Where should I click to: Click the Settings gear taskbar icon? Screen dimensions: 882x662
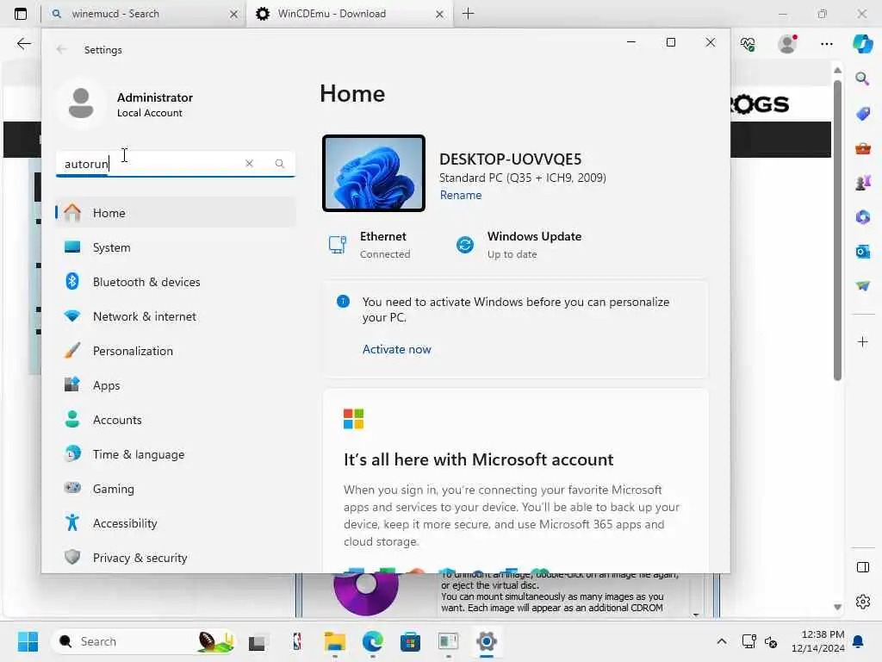click(486, 641)
